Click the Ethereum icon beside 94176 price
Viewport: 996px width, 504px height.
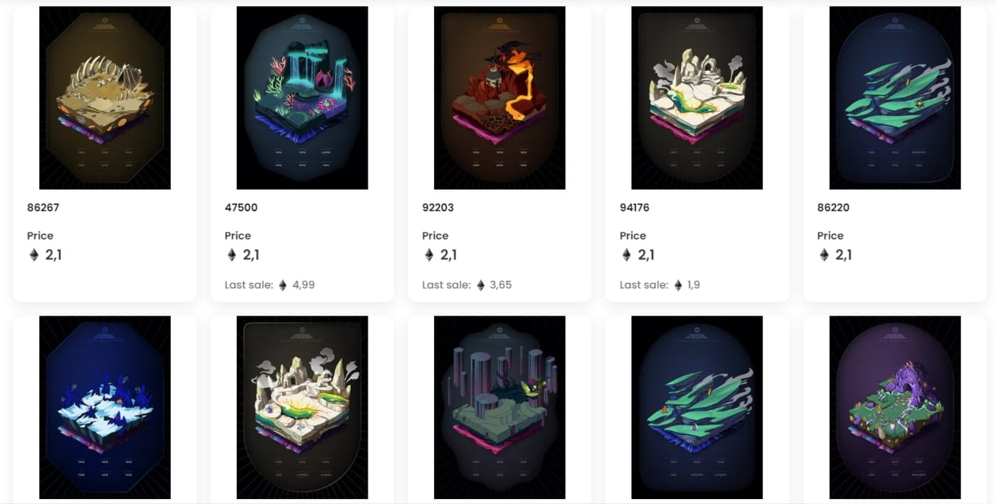(626, 254)
